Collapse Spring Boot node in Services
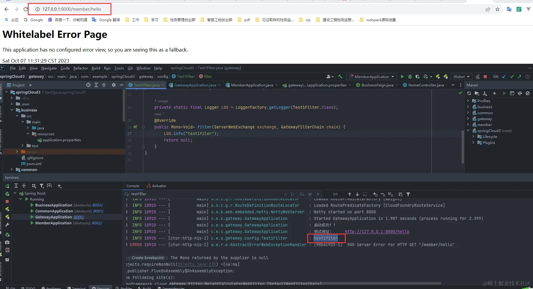The image size is (533, 289). (x=15, y=193)
